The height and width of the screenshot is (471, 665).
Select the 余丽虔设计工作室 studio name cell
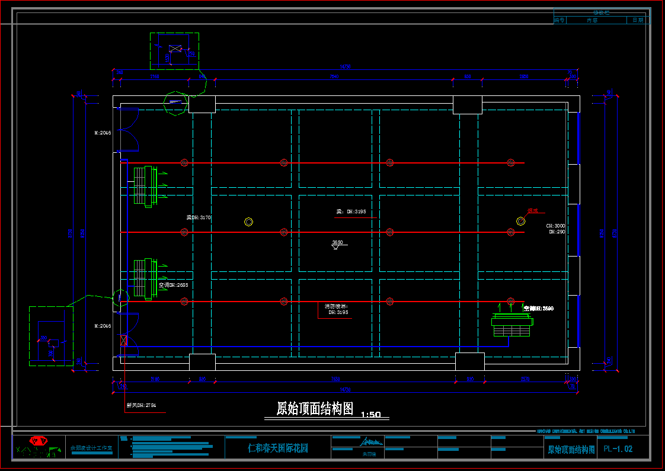92,448
